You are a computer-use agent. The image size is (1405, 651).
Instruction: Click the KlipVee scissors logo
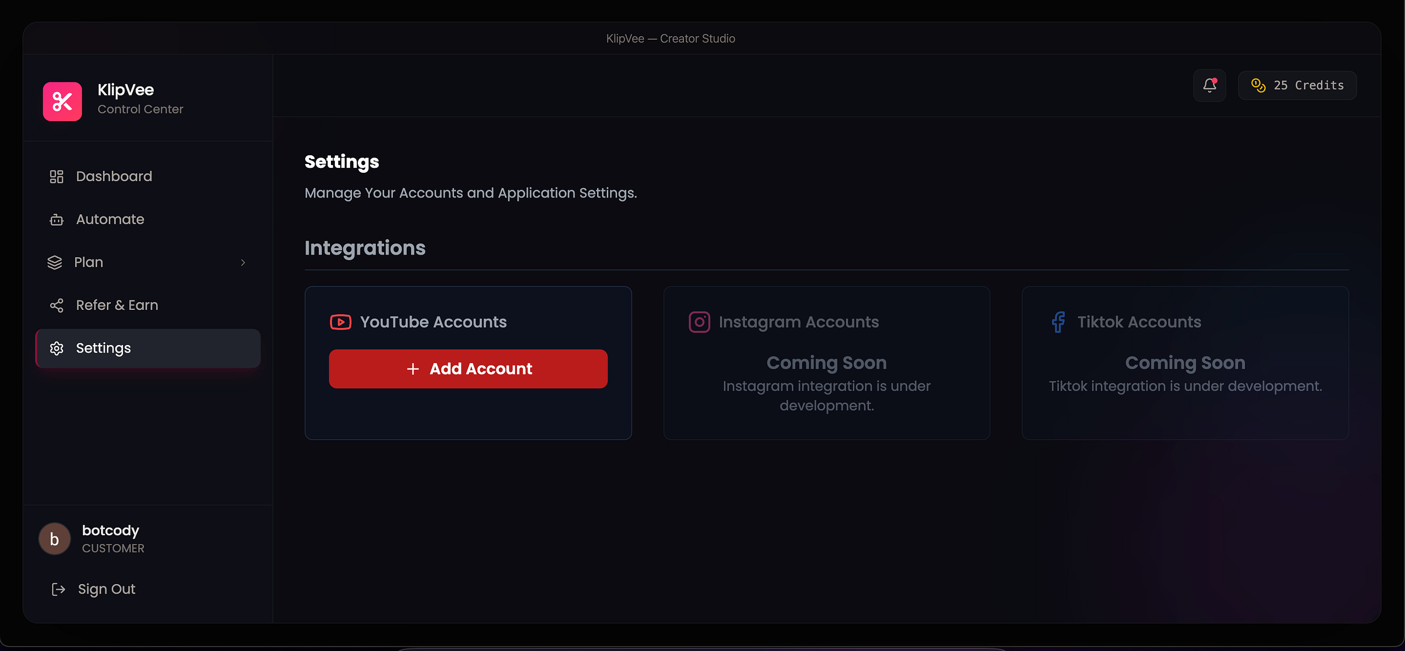[63, 101]
